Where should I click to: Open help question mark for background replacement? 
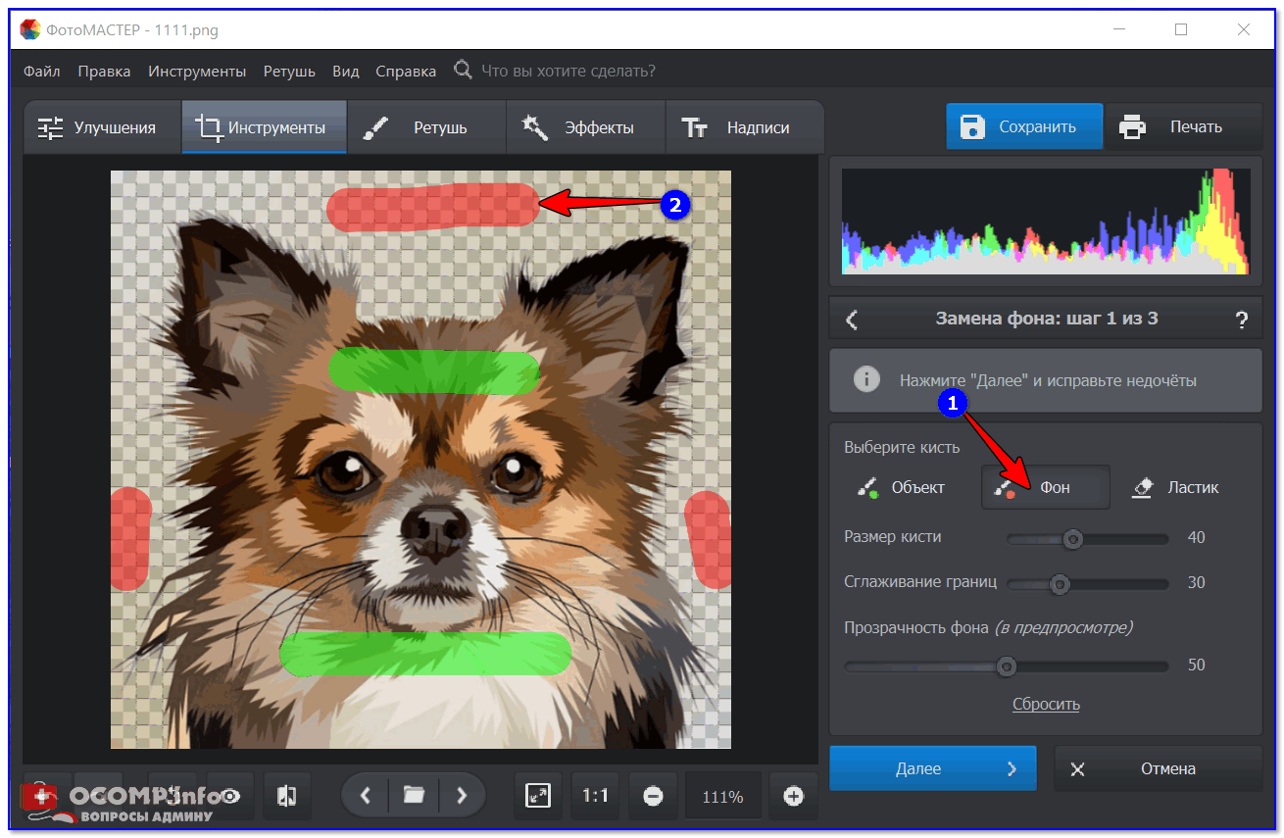click(x=1241, y=320)
